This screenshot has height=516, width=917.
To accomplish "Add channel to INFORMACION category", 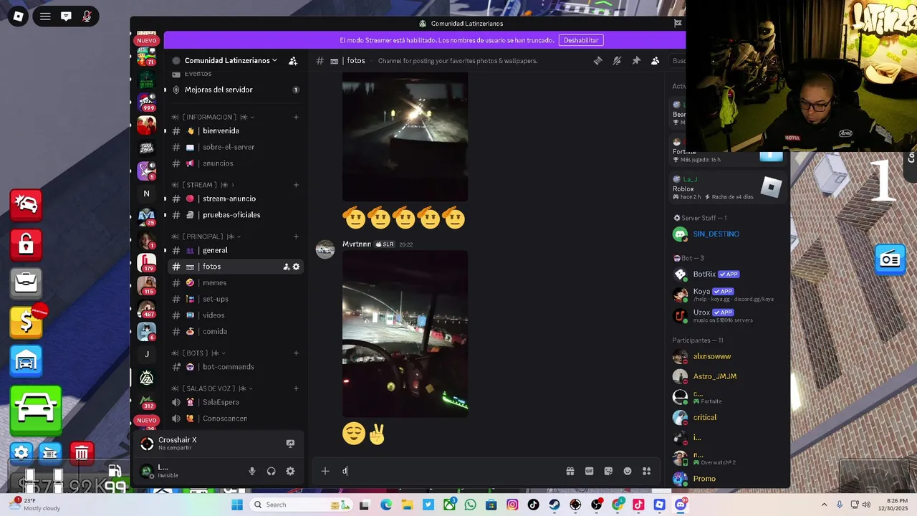I will [296, 117].
